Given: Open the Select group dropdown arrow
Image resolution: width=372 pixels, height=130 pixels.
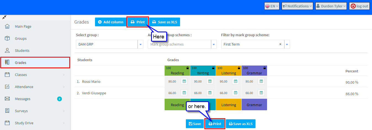Looking at the screenshot, I should pos(140,44).
